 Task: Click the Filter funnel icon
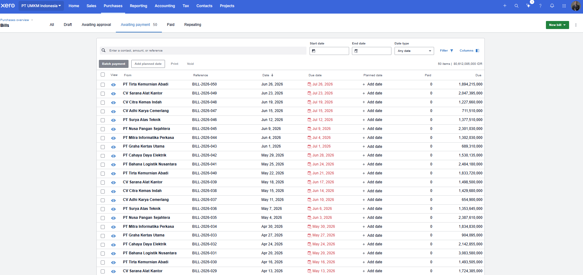pos(452,51)
